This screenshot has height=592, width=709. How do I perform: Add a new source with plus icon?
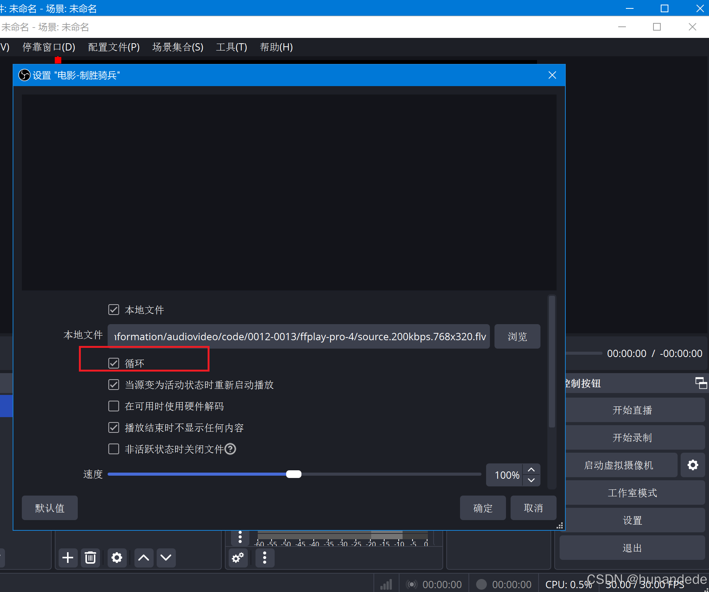pos(68,558)
